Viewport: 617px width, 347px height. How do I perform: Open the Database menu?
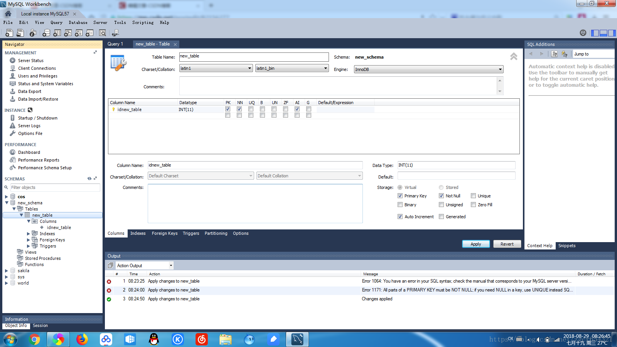78,22
